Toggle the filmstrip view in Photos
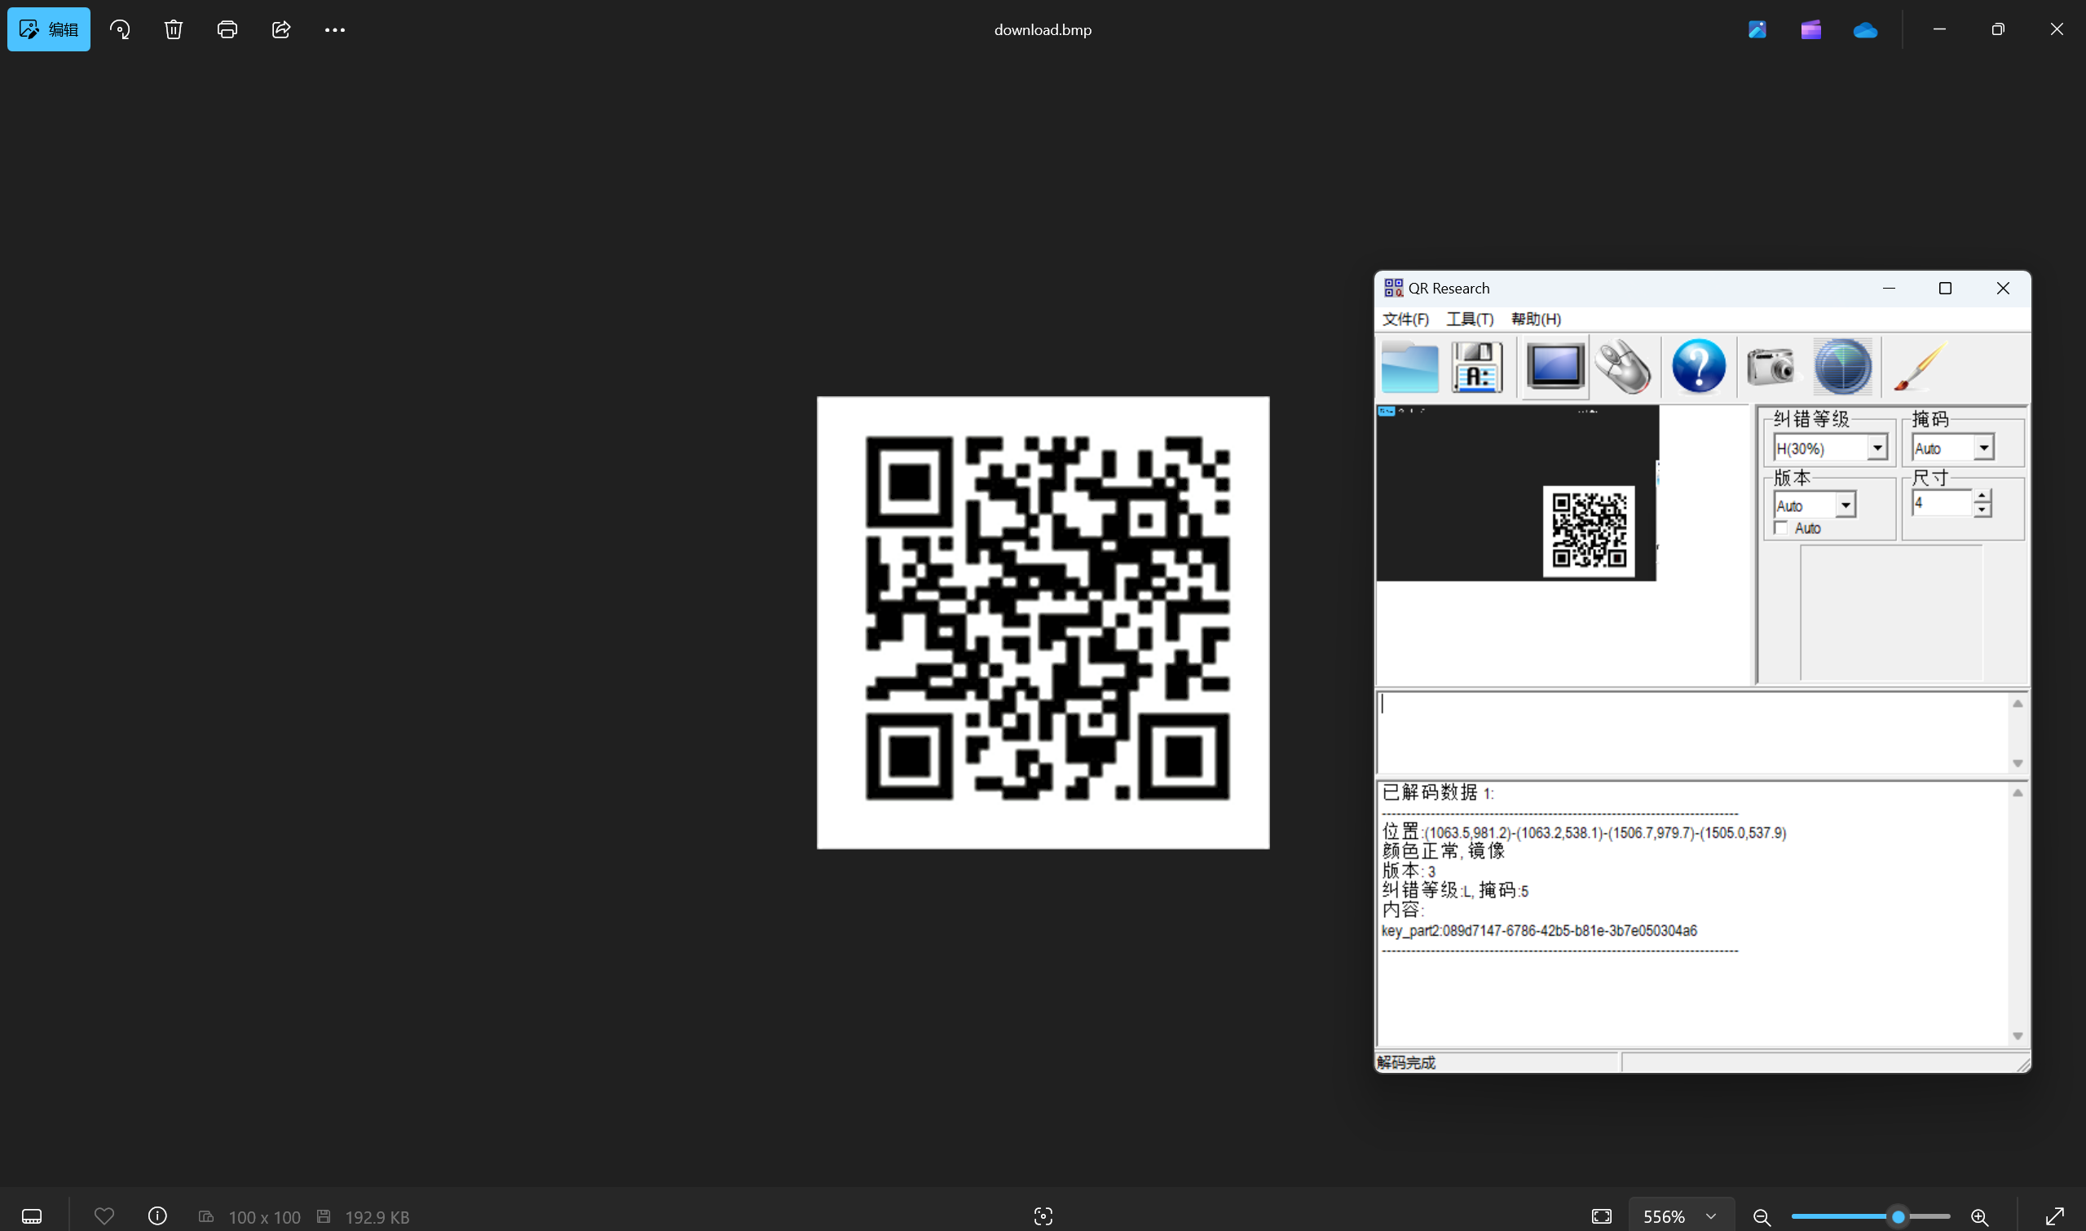This screenshot has height=1231, width=2086. (x=32, y=1216)
